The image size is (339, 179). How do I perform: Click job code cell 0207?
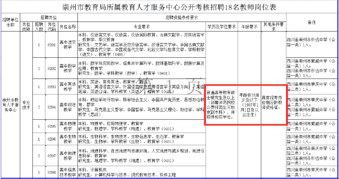pos(52,156)
